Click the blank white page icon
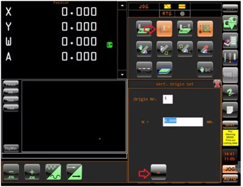The height and width of the screenshot is (187, 243). 230,110
